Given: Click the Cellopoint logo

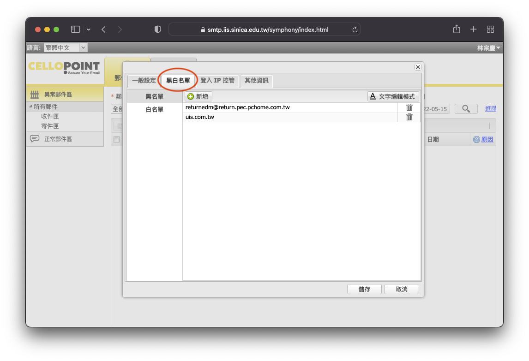Looking at the screenshot, I should point(64,67).
